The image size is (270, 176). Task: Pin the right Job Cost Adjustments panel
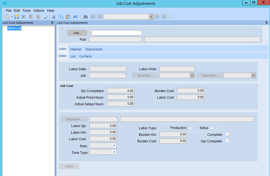266,23
